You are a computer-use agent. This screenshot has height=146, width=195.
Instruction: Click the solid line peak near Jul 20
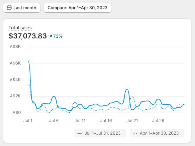[127, 90]
